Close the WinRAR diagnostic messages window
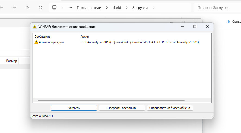The width and height of the screenshot is (241, 133). coord(207,27)
